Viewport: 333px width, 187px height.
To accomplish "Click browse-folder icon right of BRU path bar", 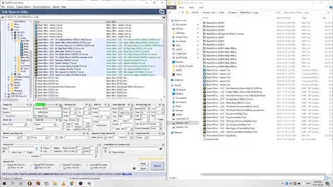I will point(164,17).
